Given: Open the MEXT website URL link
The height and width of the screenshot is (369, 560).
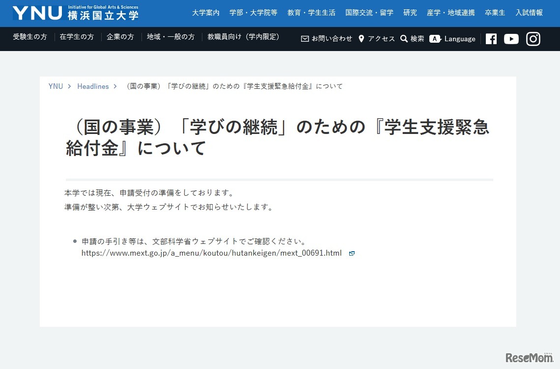Looking at the screenshot, I should (211, 253).
